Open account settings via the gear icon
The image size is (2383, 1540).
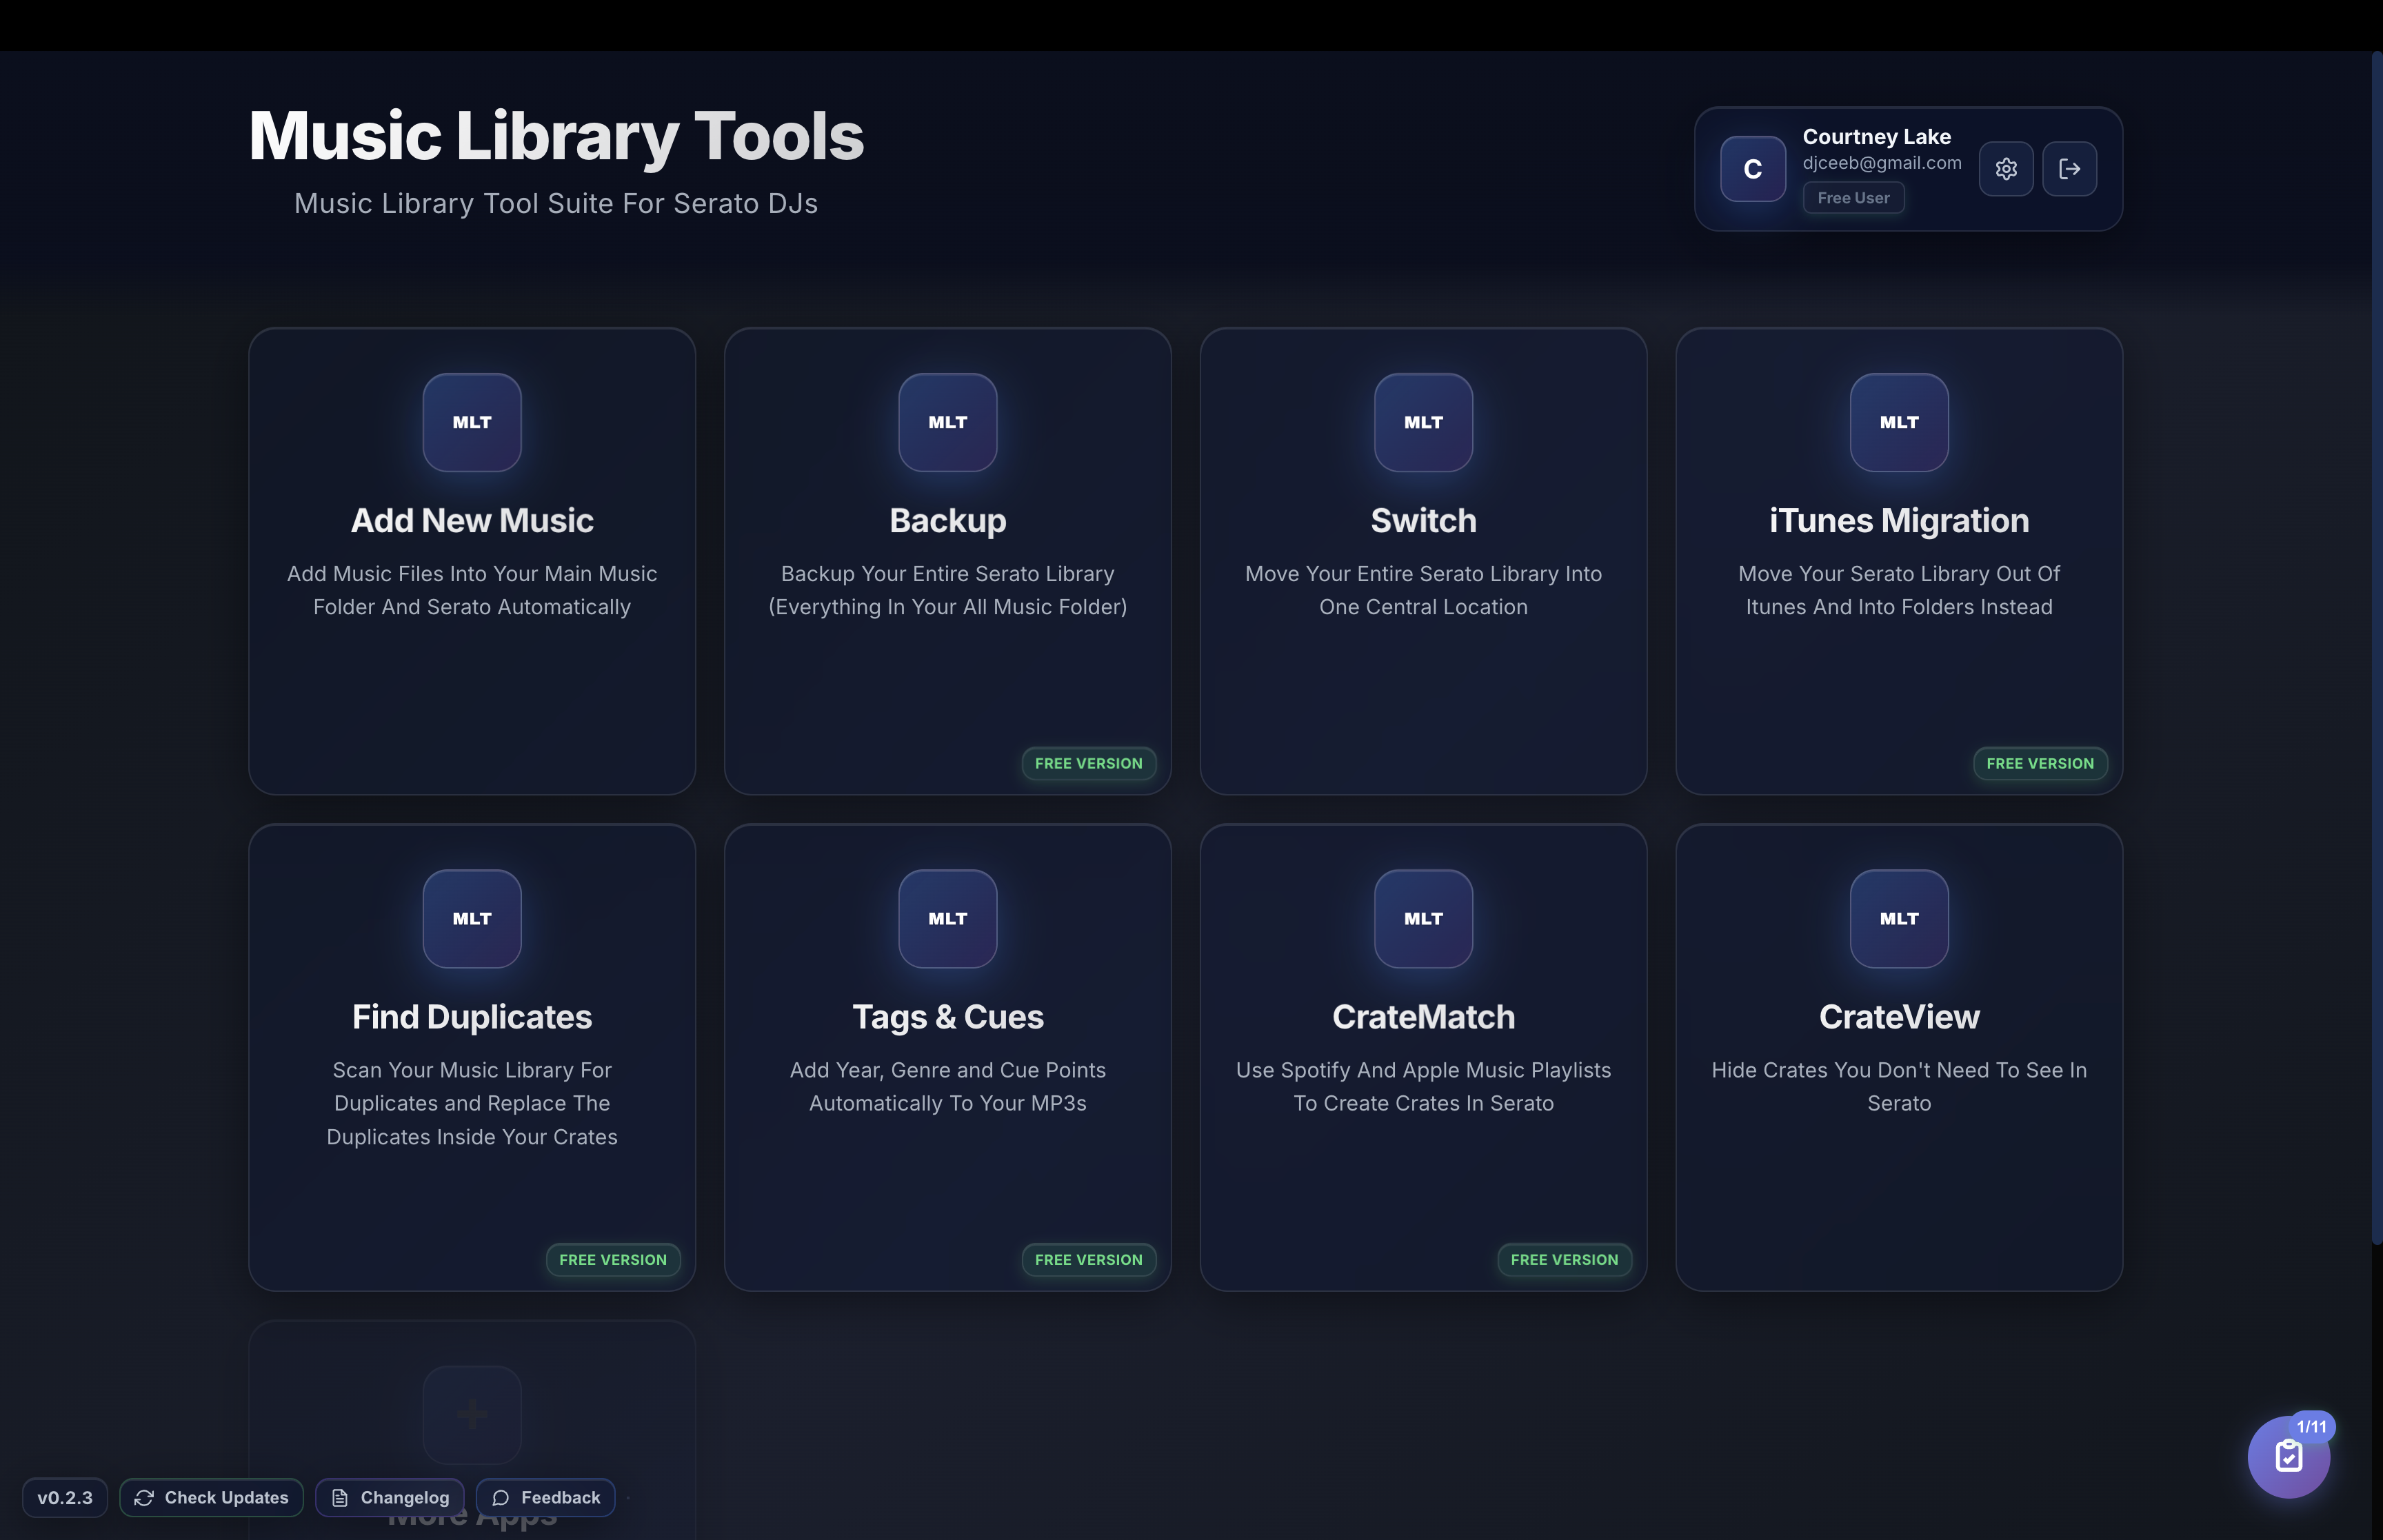tap(2006, 168)
